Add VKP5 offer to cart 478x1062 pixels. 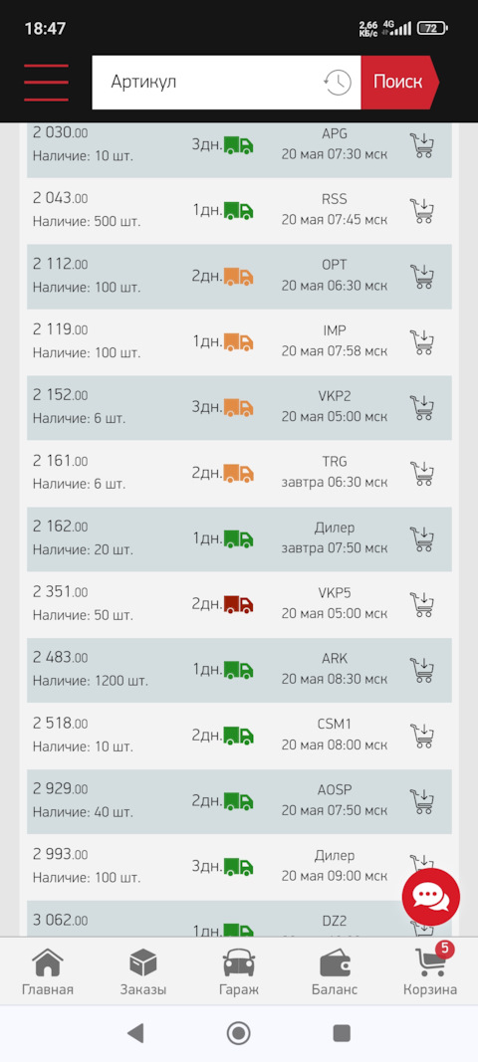pyautogui.click(x=421, y=604)
